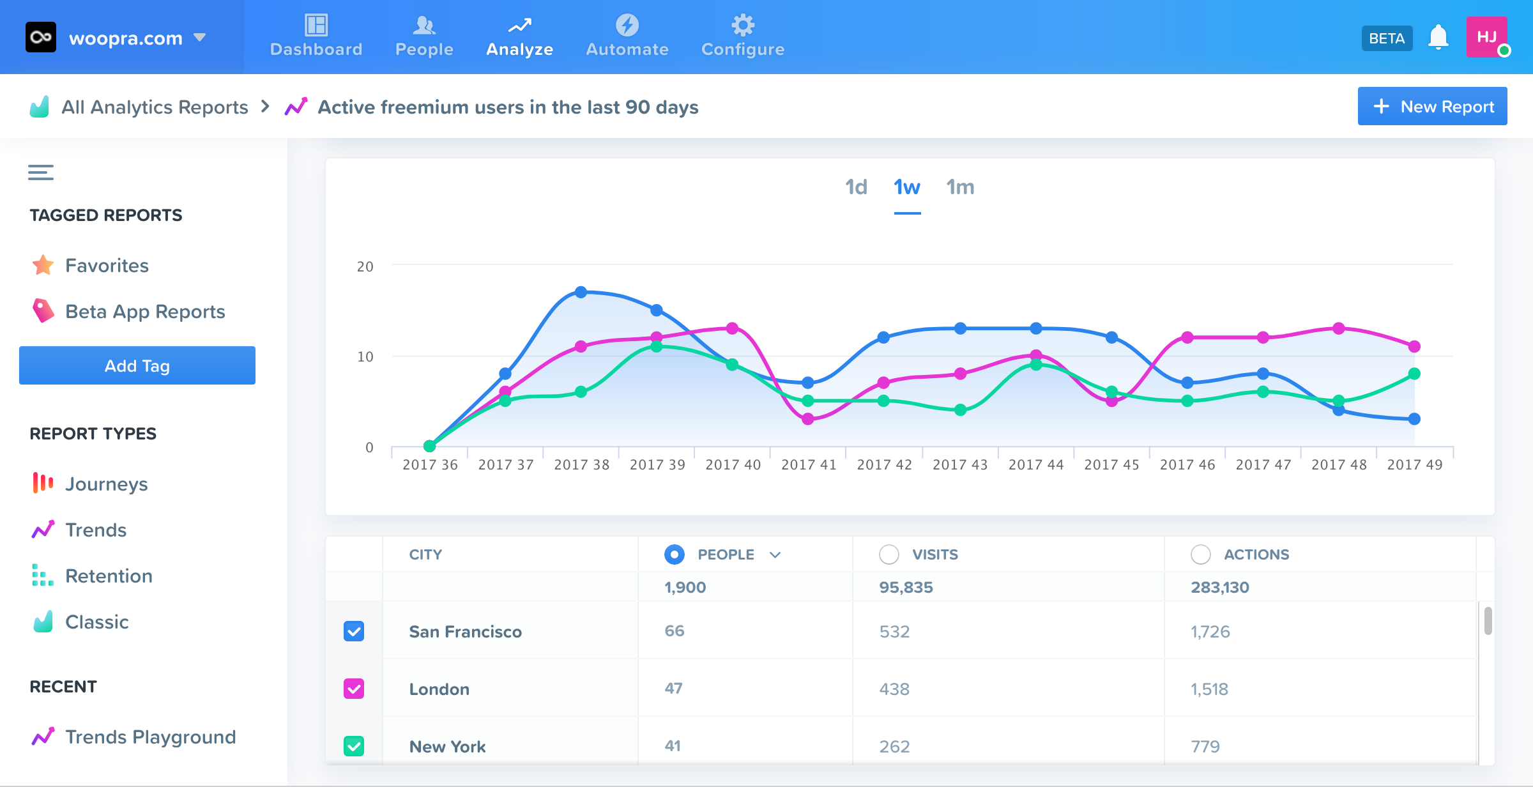This screenshot has width=1533, height=787.
Task: Open the Configure gear icon
Action: click(x=743, y=26)
